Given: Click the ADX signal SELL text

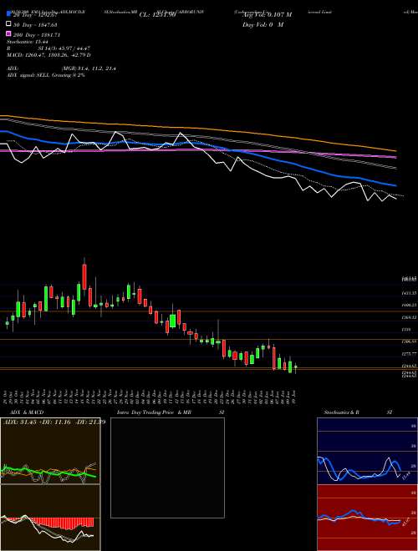Looking at the screenshot, I should pyautogui.click(x=46, y=75).
